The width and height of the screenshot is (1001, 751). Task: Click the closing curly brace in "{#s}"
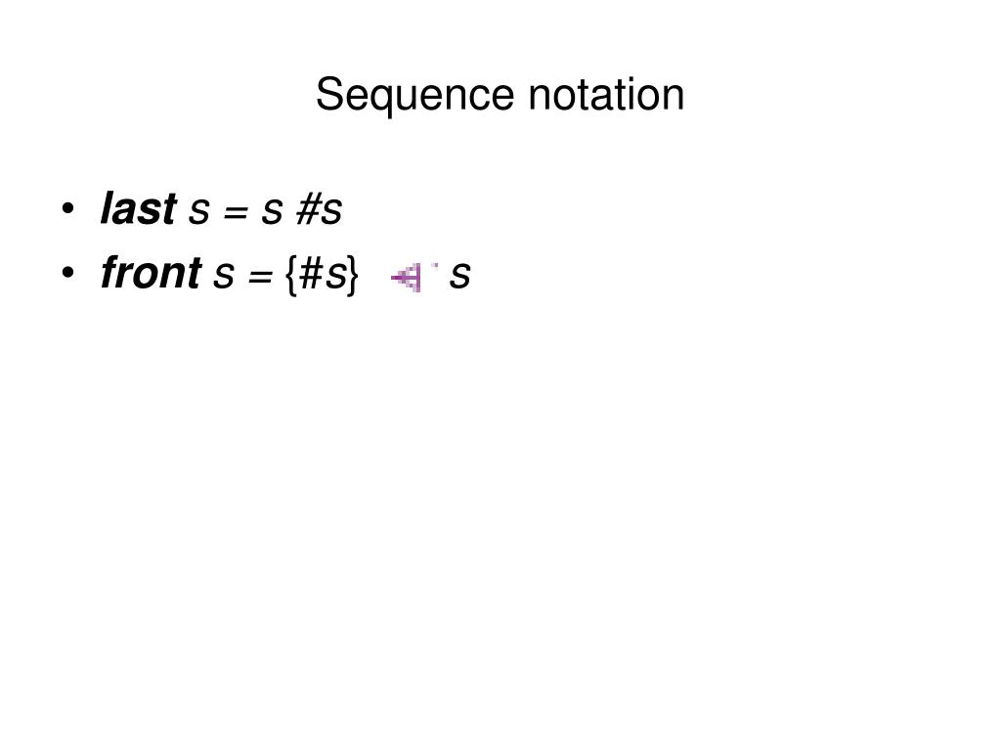353,275
